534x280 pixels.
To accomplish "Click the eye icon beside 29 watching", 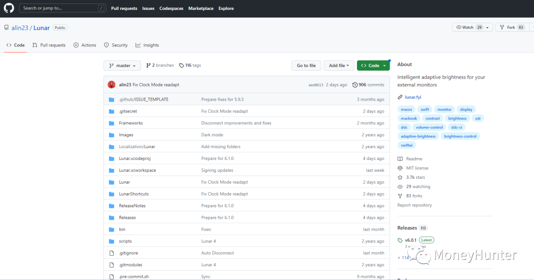I will point(400,187).
